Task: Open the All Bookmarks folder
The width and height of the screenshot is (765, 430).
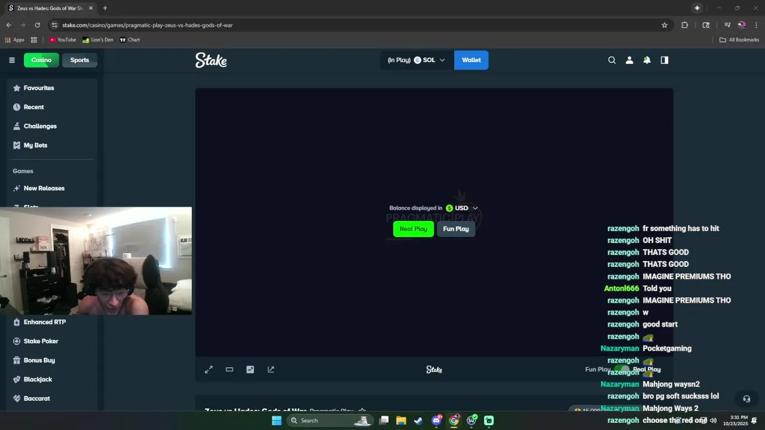Action: [739, 40]
